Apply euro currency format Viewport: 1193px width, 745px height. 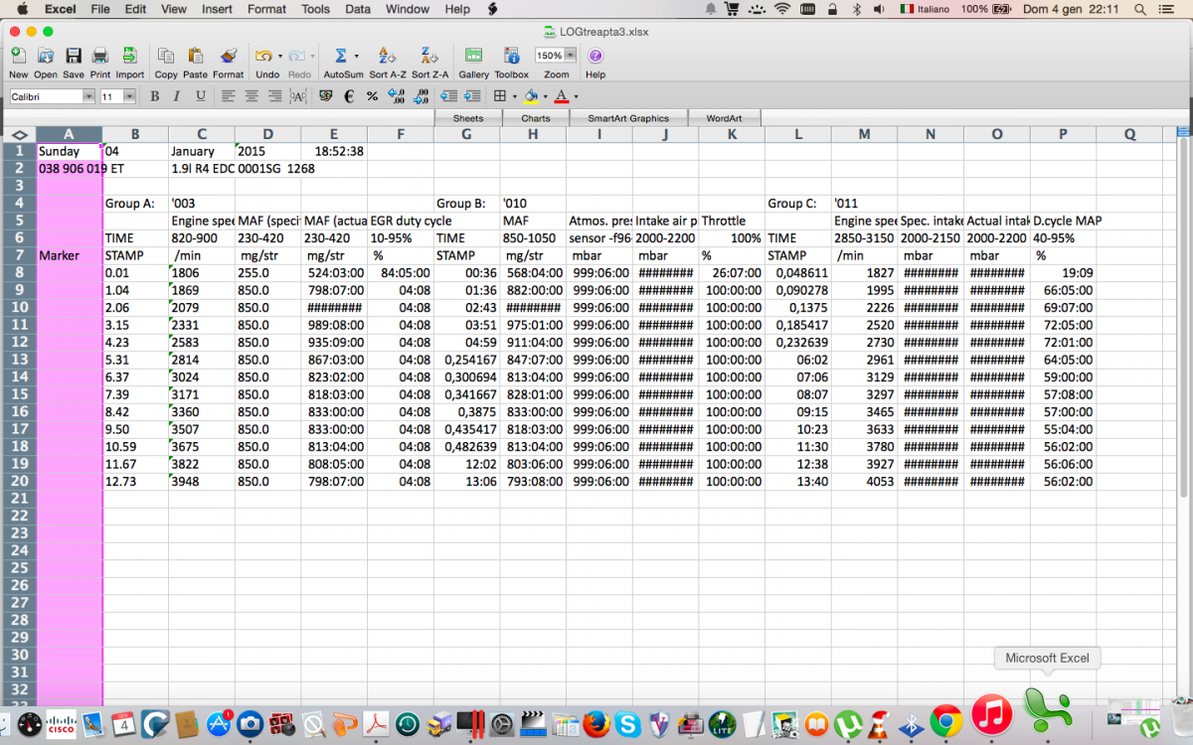point(349,96)
